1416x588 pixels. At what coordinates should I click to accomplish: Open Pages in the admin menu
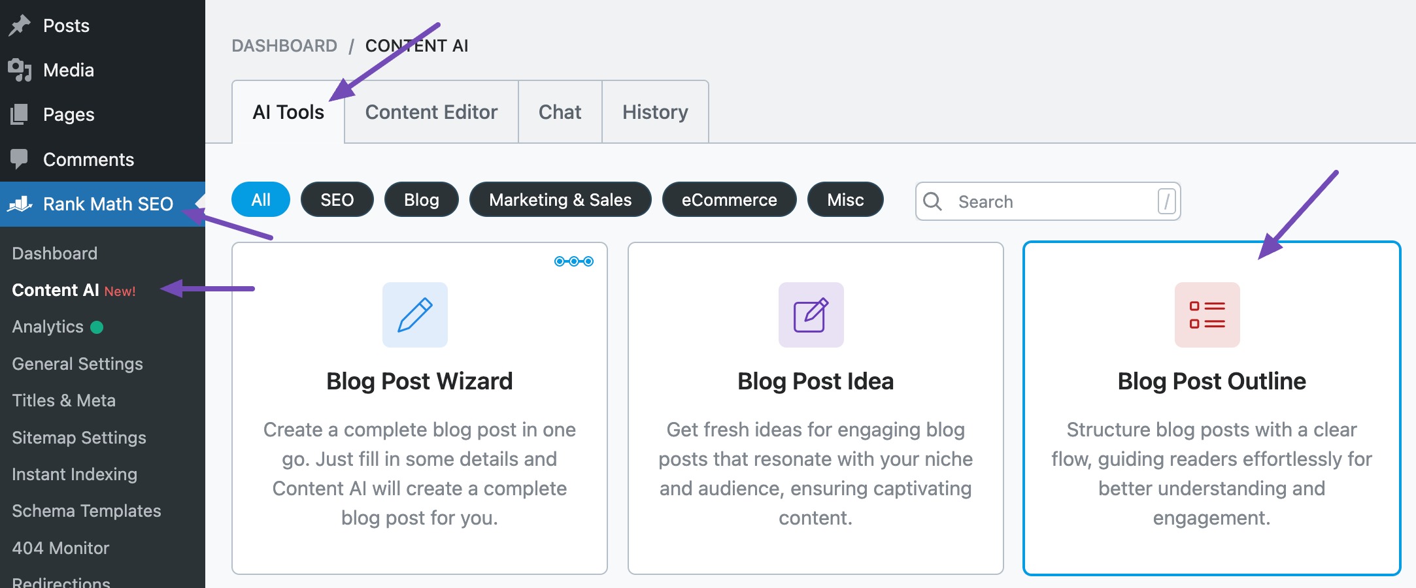tap(103, 114)
